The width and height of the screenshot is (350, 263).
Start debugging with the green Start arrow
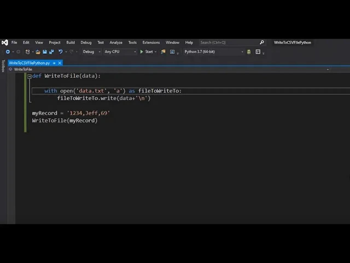click(x=141, y=52)
